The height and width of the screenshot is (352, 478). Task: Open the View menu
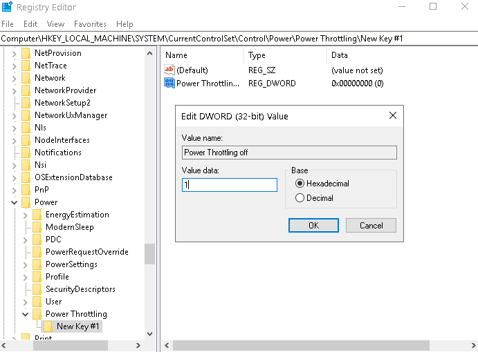[55, 24]
